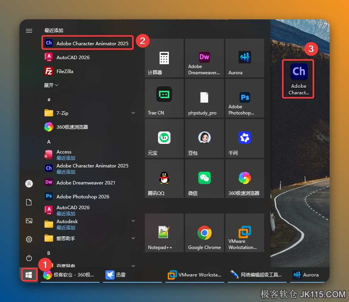Screen dimensions: 349x302
Task: Launch AutoCAD 2026 in the recently added list
Action: (x=89, y=57)
